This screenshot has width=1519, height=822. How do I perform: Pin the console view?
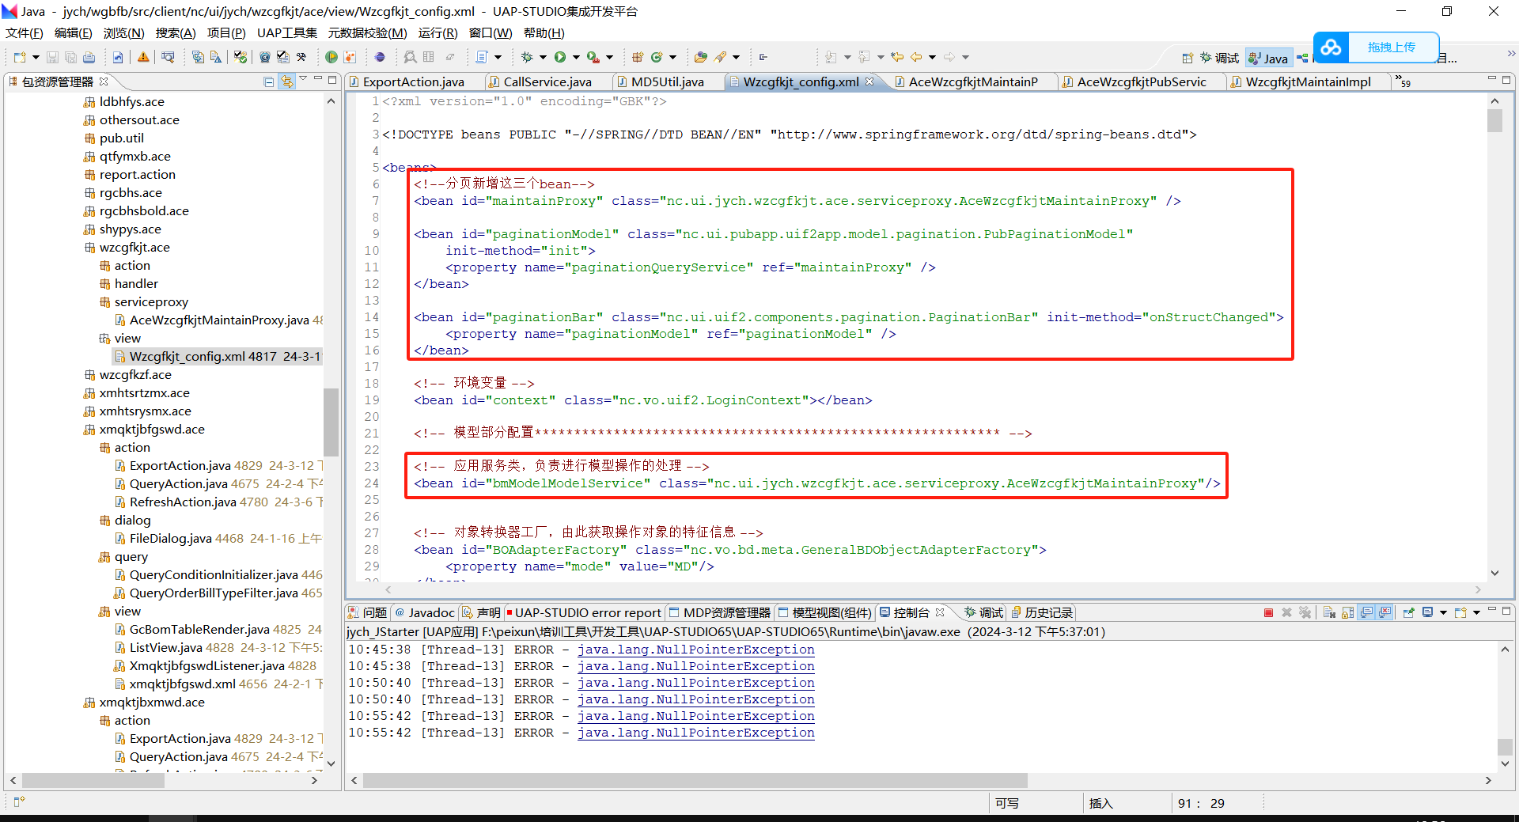tap(1408, 612)
